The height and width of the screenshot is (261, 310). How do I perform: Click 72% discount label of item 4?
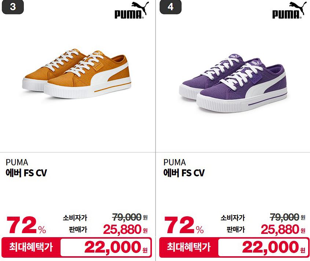coord(184,225)
